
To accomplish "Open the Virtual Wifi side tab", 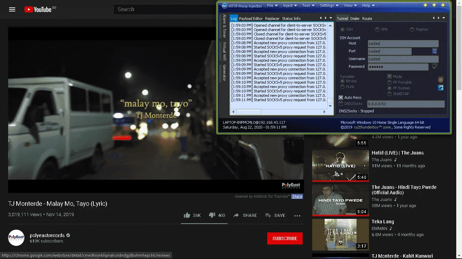I will (224, 51).
